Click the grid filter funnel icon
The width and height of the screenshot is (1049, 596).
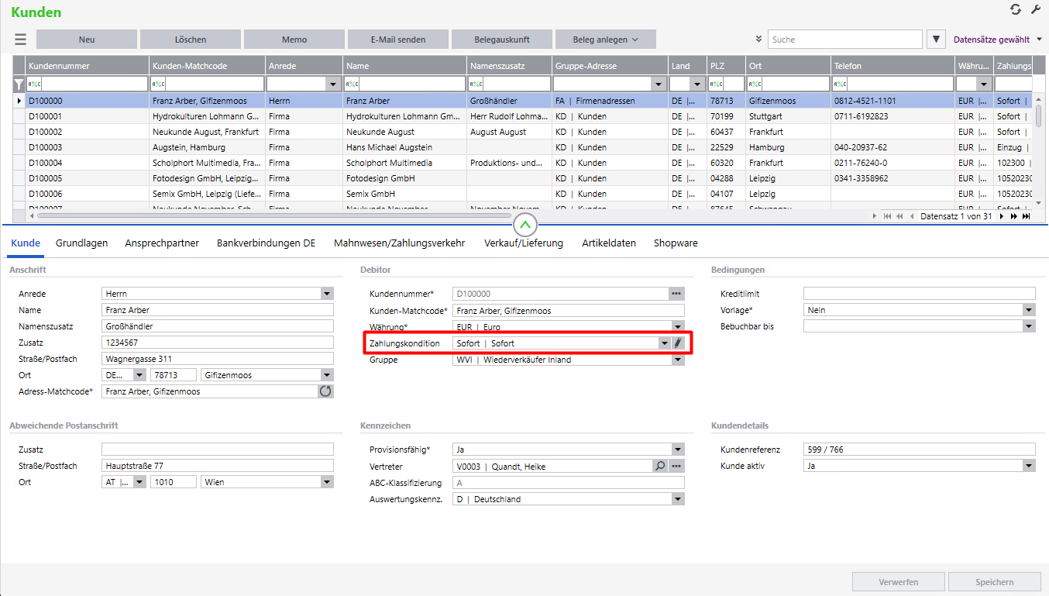[x=19, y=84]
